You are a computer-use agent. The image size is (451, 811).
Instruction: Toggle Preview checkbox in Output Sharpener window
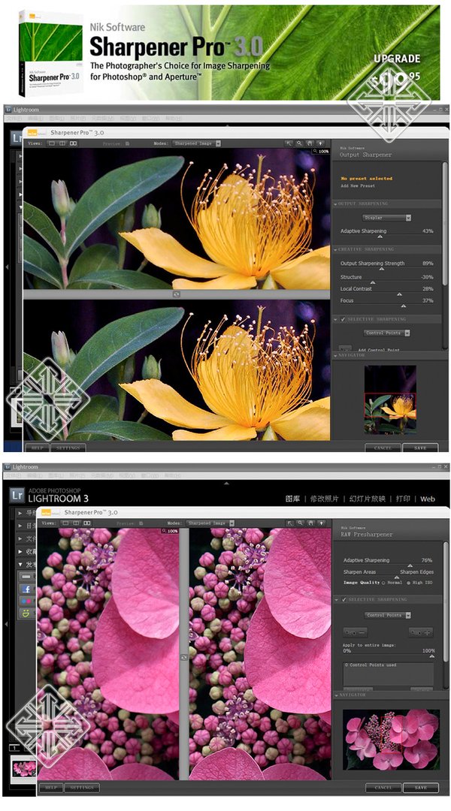coord(127,143)
